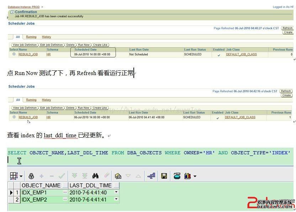Click the connect/tree diagram icon in grid toolbar
Viewport: 296px width, 212px height.
(x=151, y=176)
